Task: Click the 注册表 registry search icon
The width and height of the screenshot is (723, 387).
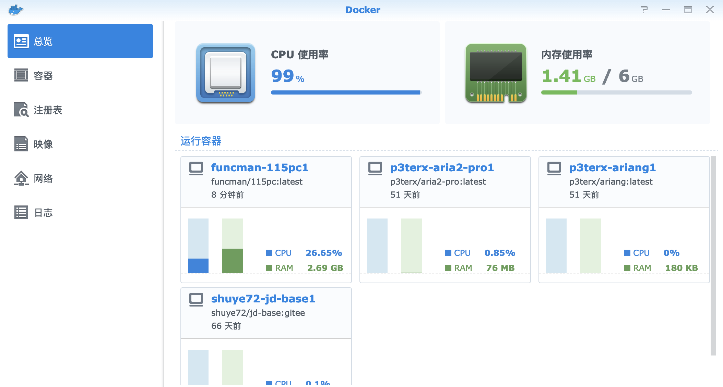Action: (21, 110)
